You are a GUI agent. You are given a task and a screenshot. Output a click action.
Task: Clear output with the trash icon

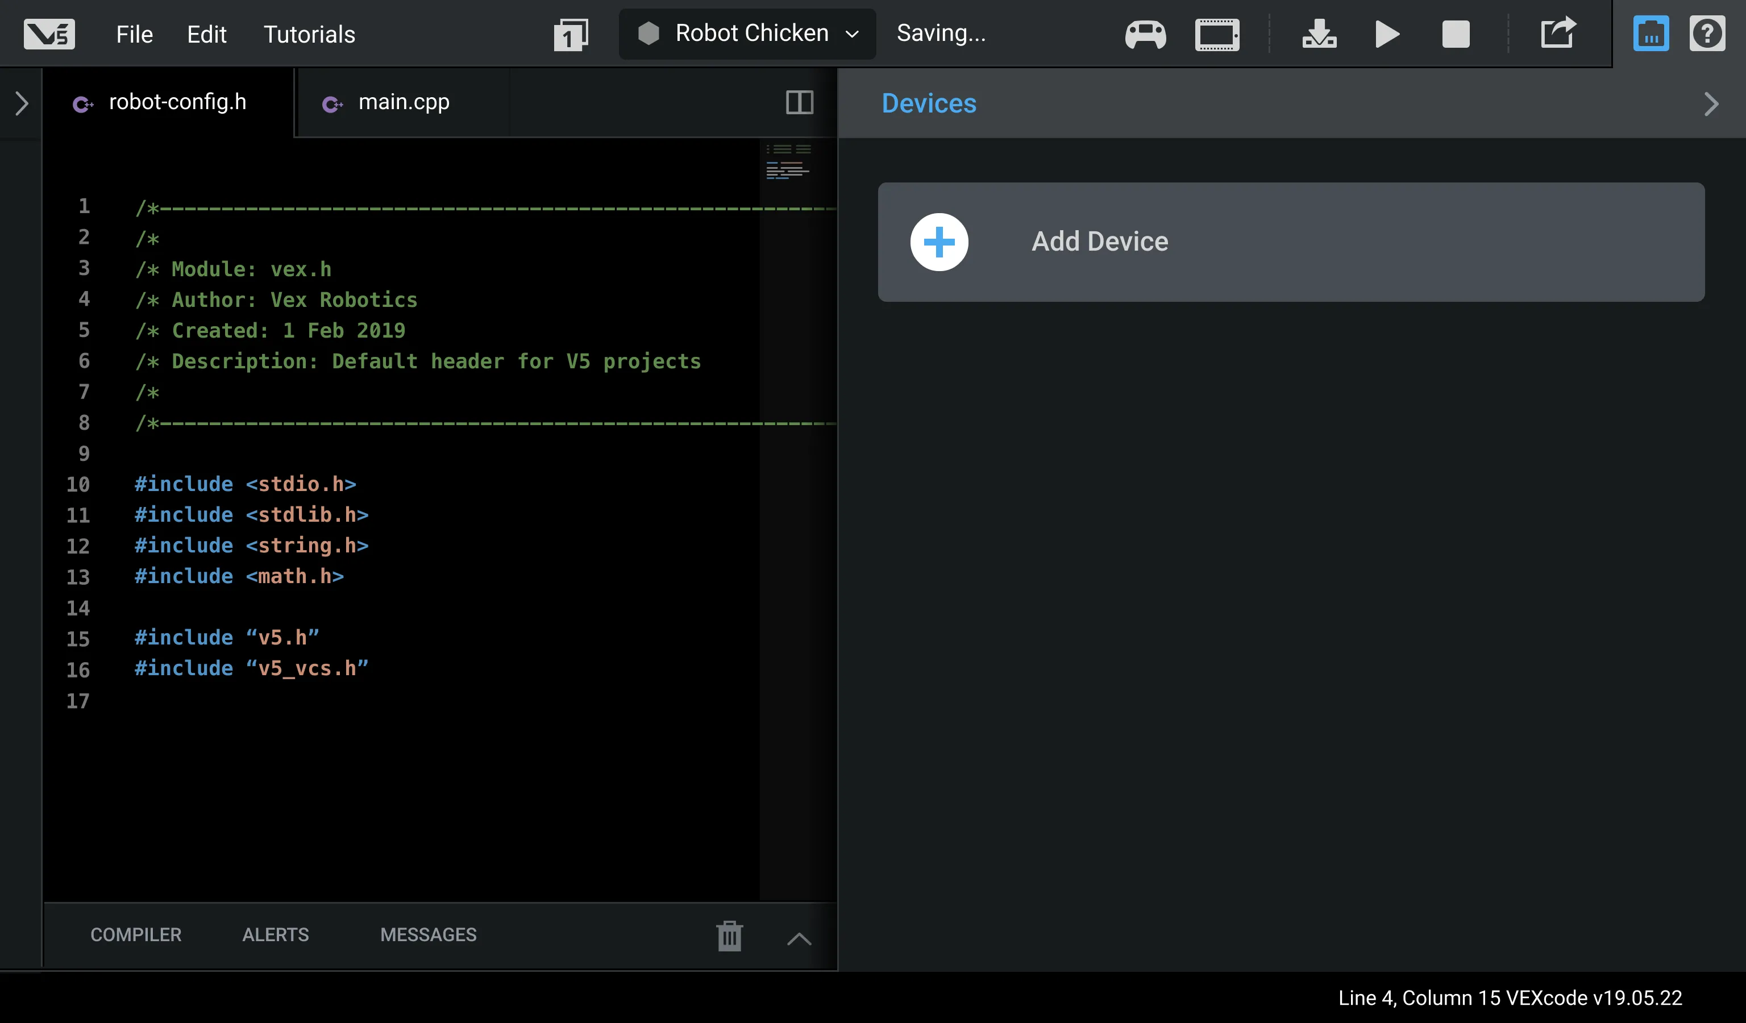tap(729, 935)
